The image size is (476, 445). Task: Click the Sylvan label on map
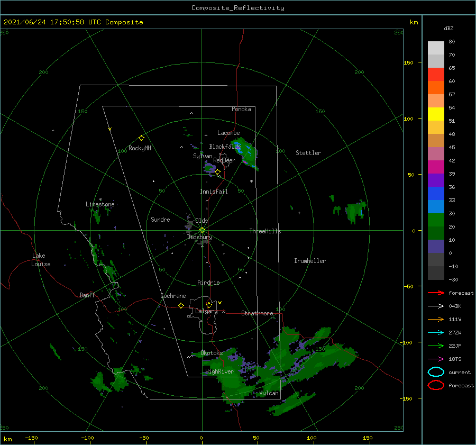coord(203,156)
